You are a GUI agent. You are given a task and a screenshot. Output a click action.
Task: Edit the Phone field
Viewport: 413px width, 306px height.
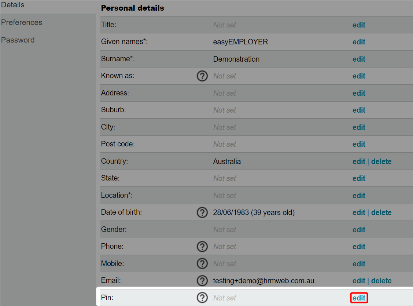[359, 247]
